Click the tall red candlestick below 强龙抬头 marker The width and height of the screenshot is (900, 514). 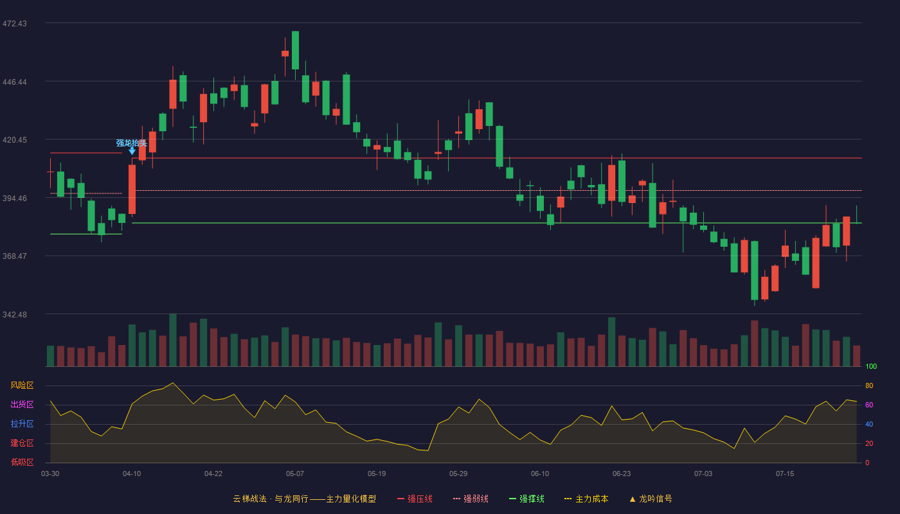pos(132,189)
